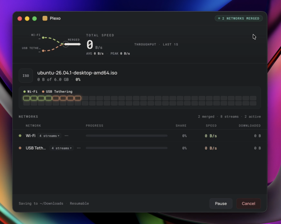Image resolution: width=281 pixels, height=224 pixels.
Task: Click the AVG 0 B/s value
Action: pos(95,53)
